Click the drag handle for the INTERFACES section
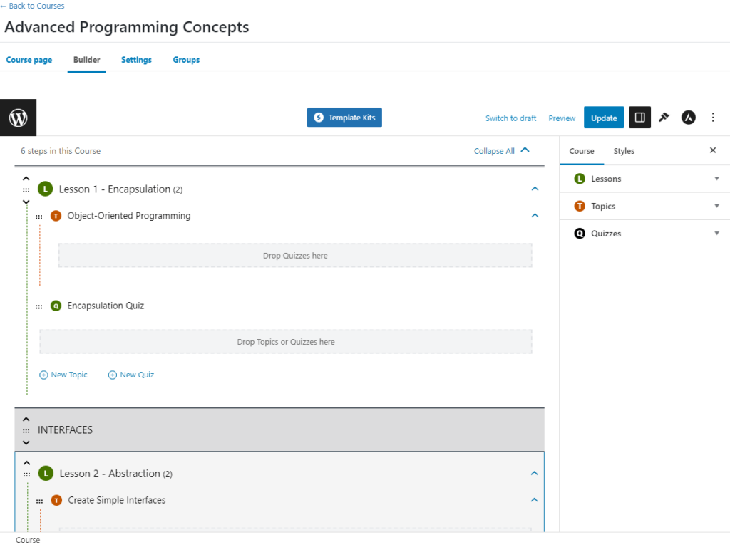 [x=26, y=430]
